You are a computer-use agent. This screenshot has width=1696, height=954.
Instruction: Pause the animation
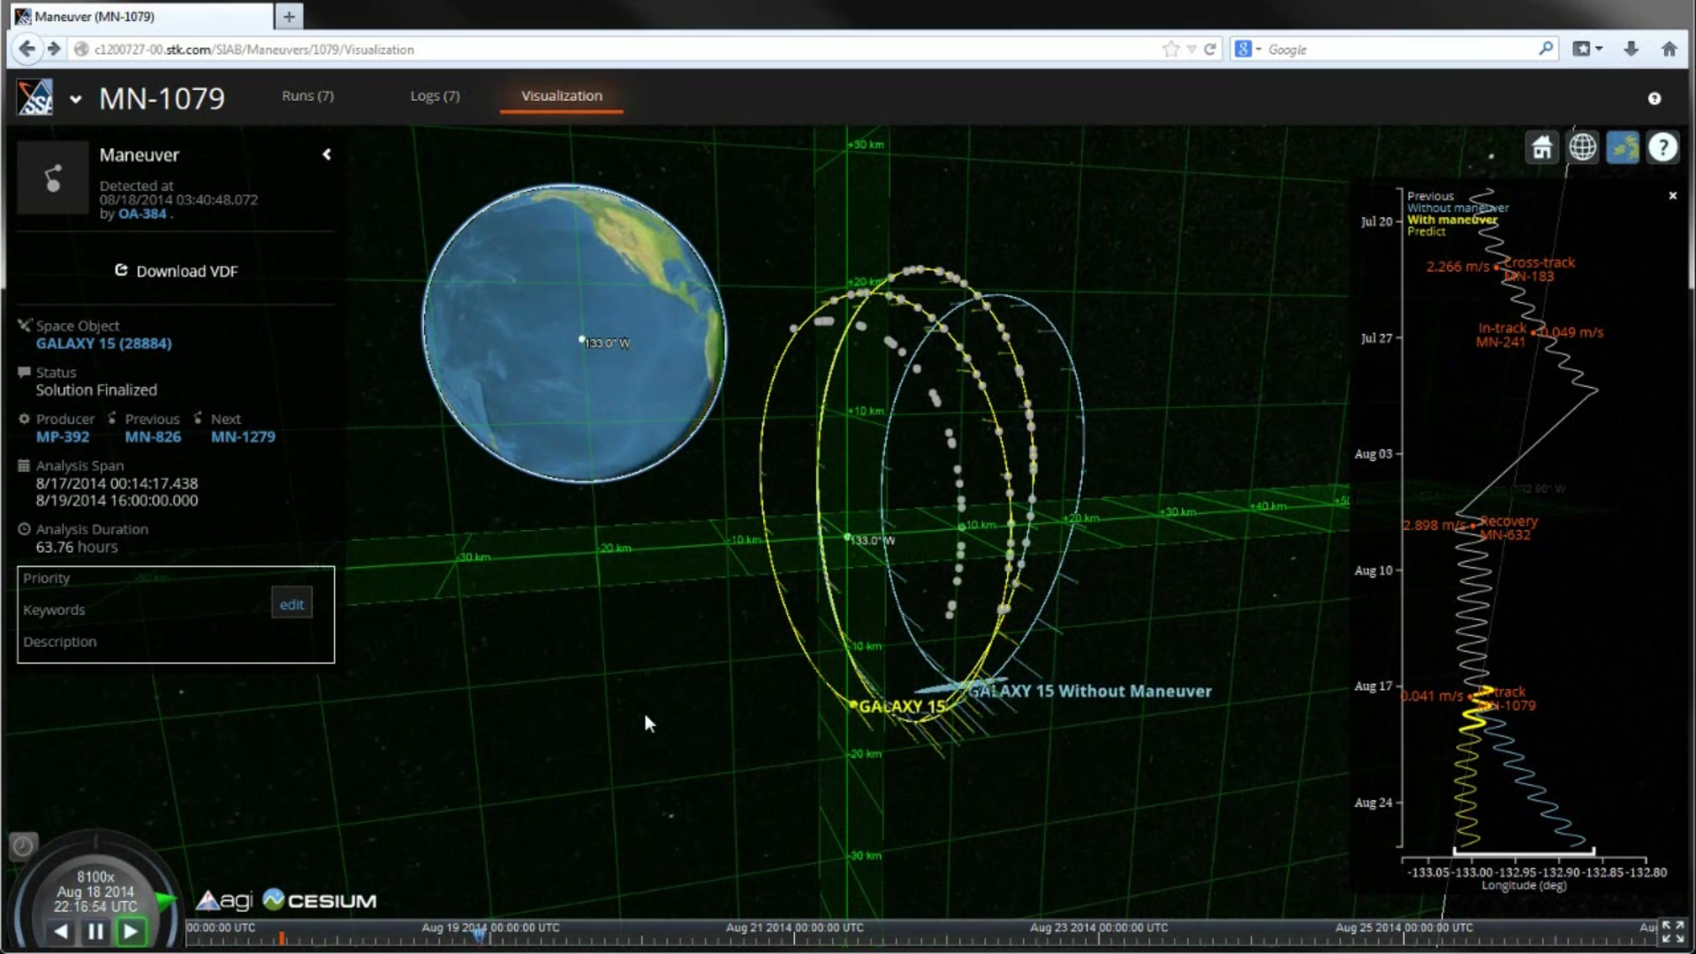pyautogui.click(x=95, y=931)
